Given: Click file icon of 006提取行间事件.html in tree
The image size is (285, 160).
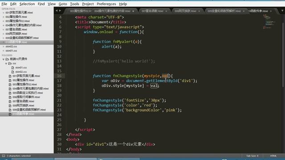Looking at the screenshot, I should [10, 97].
